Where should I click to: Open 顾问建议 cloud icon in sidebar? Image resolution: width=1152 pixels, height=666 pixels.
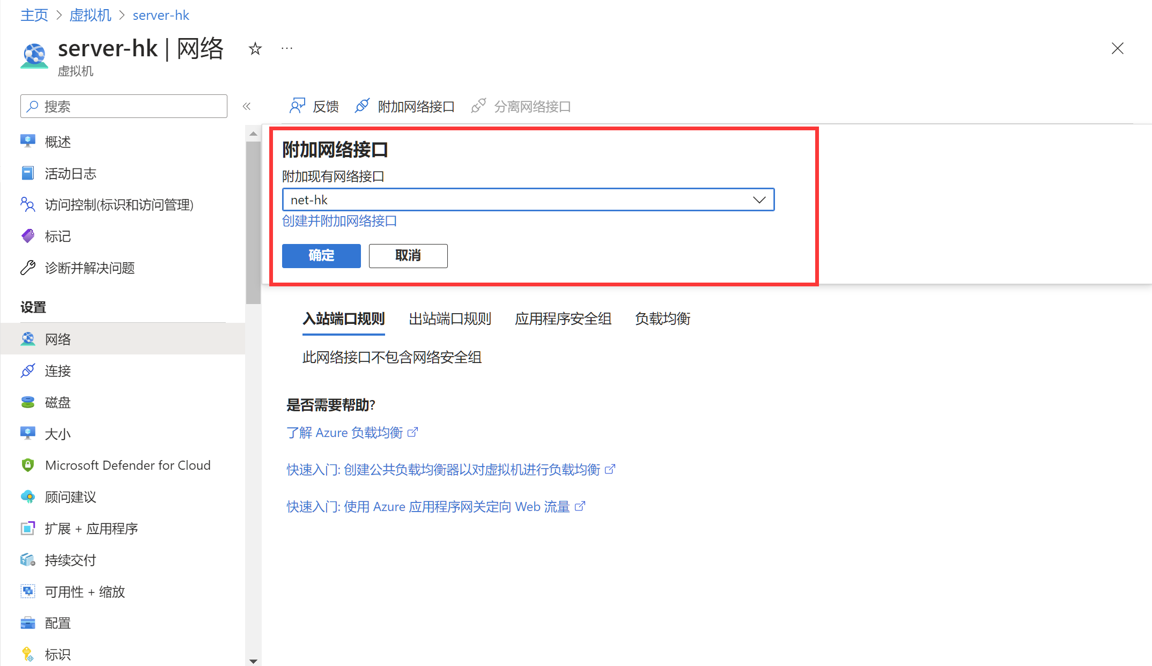[28, 497]
